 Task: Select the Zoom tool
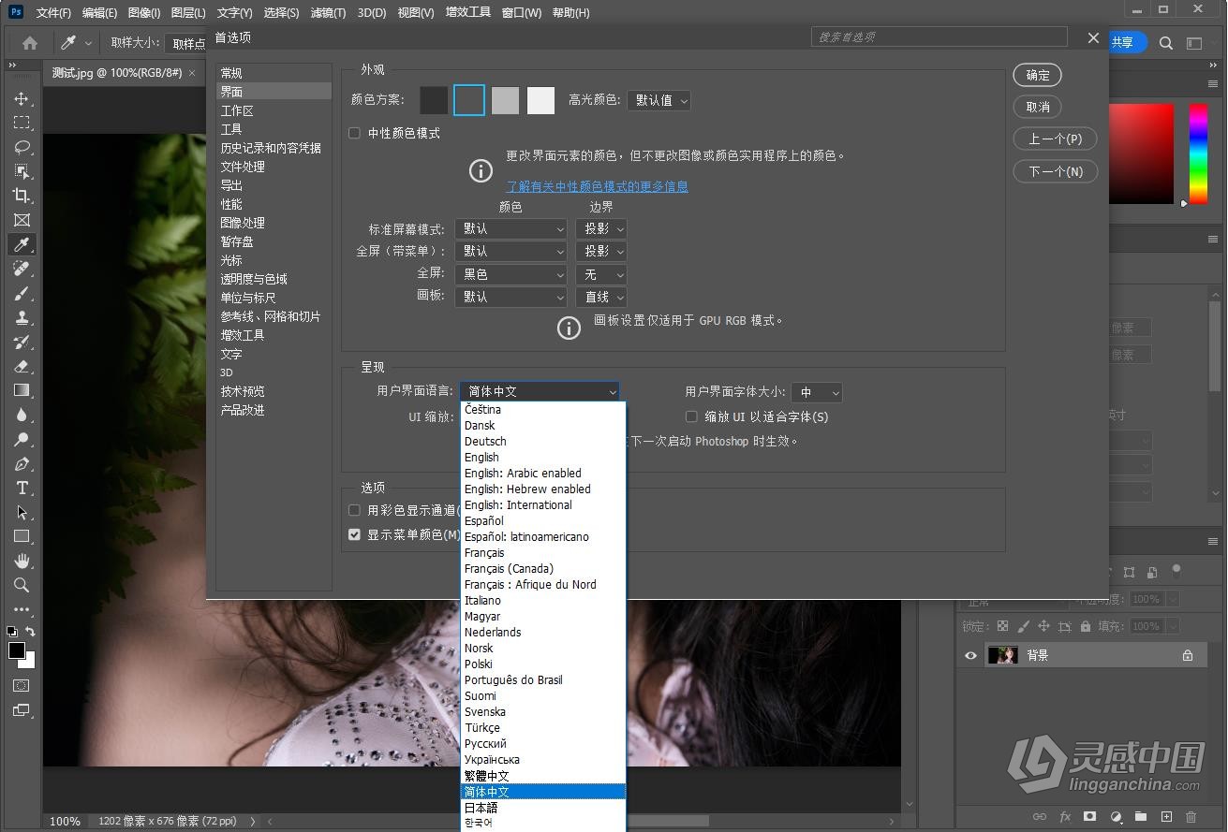coord(22,585)
